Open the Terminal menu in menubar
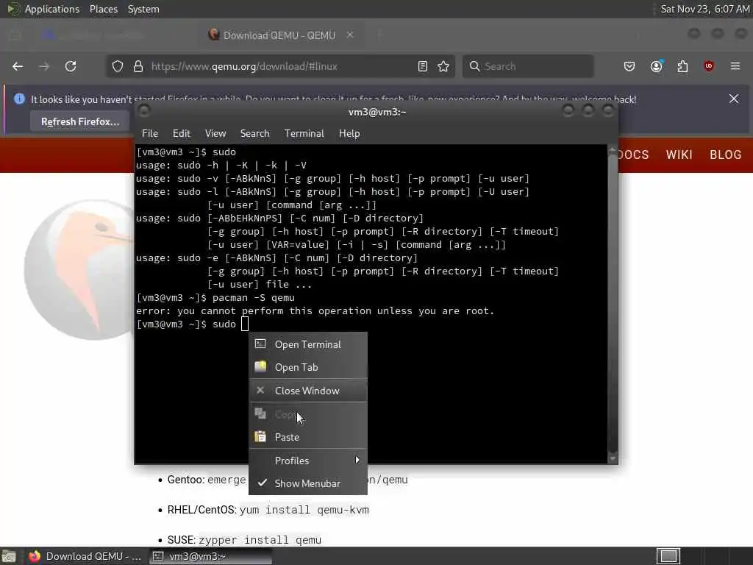Viewport: 753px width, 565px height. point(304,134)
